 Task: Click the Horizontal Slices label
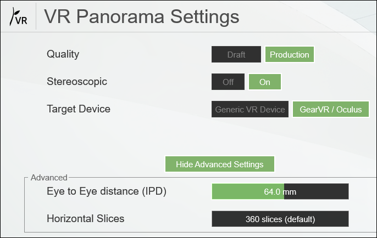(x=86, y=219)
